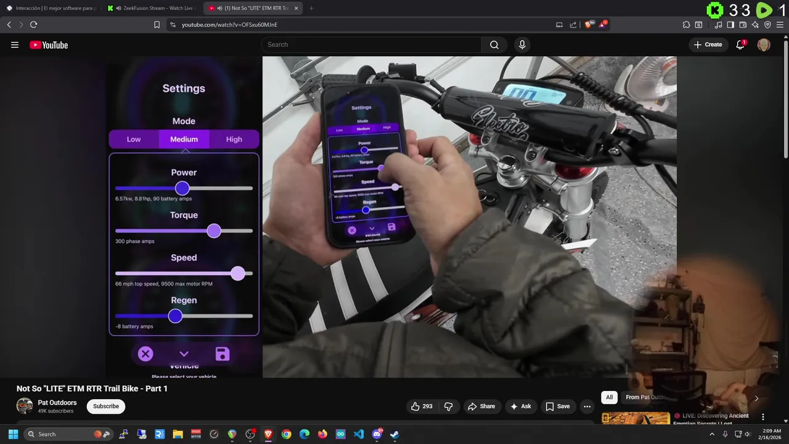Open the Discovering Ancient Egyptian Secrets thumbnail
The height and width of the screenshot is (444, 789).
[x=636, y=418]
